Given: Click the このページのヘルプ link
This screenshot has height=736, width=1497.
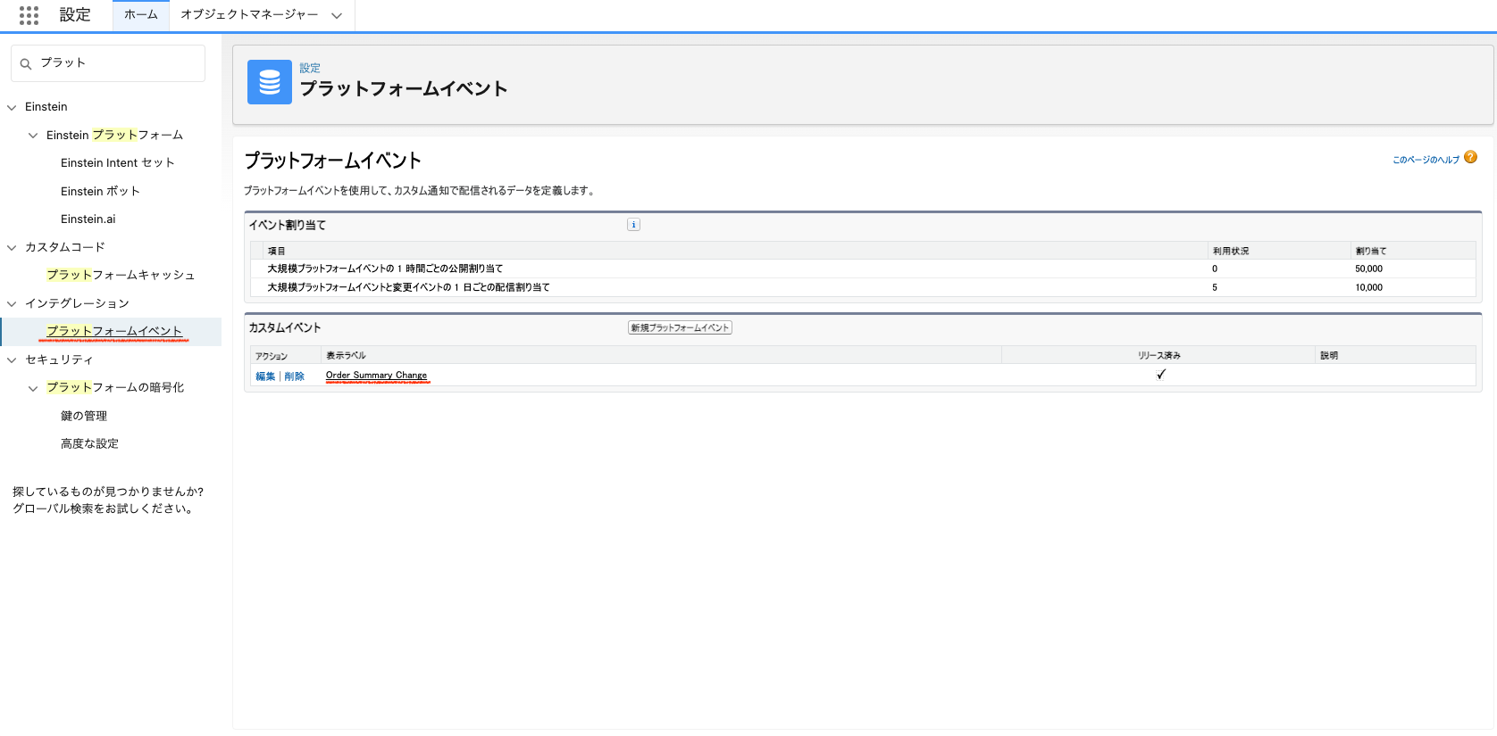Looking at the screenshot, I should [x=1426, y=160].
